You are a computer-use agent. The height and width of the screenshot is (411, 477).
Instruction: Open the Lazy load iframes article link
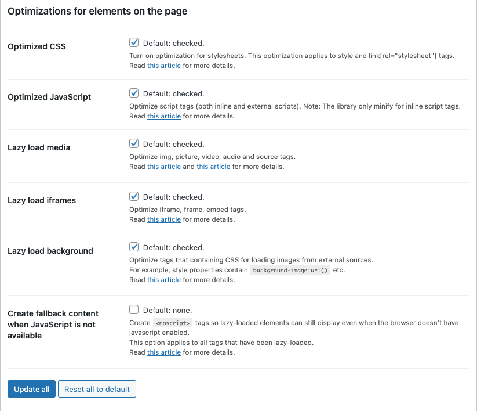click(x=164, y=219)
